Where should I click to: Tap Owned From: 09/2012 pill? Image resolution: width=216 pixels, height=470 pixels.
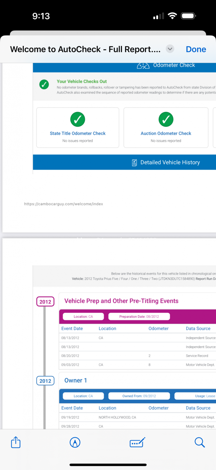click(139, 396)
